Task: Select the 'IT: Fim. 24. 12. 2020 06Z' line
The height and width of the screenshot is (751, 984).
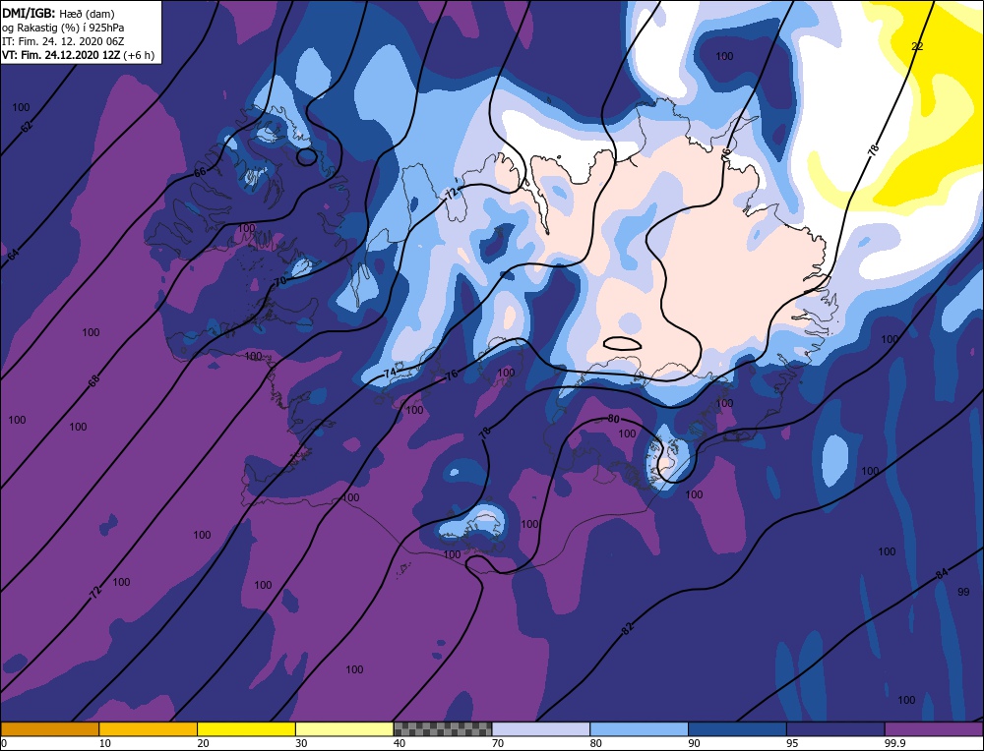Action: pos(63,40)
